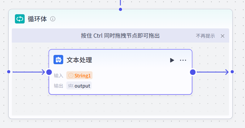Select the output variable tag
This screenshot has width=245, height=128.
click(x=82, y=86)
